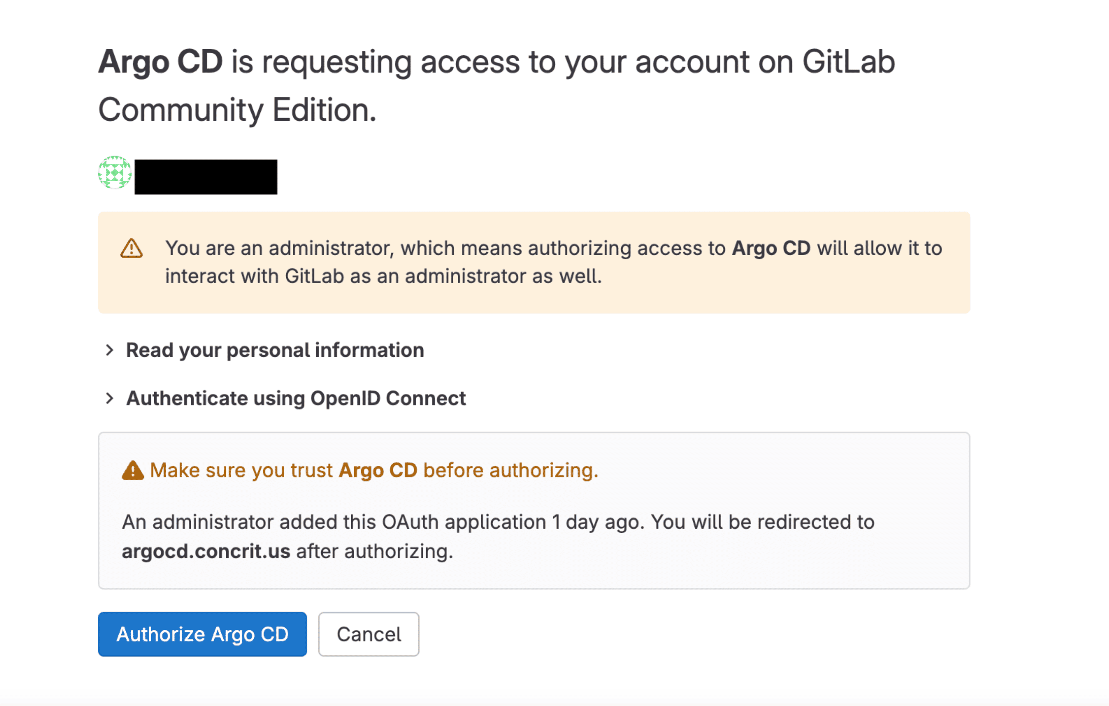Click bold "Argo CD" in the trust warning line

[x=378, y=470]
